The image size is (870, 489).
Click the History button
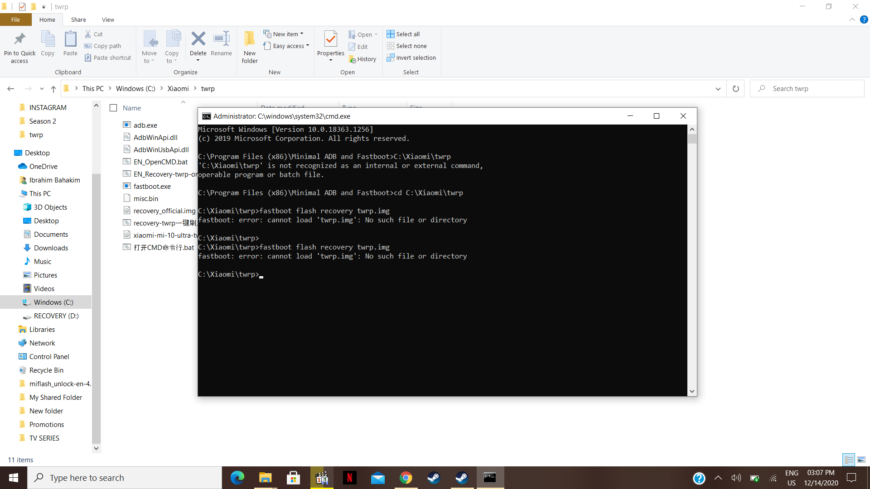click(x=362, y=59)
